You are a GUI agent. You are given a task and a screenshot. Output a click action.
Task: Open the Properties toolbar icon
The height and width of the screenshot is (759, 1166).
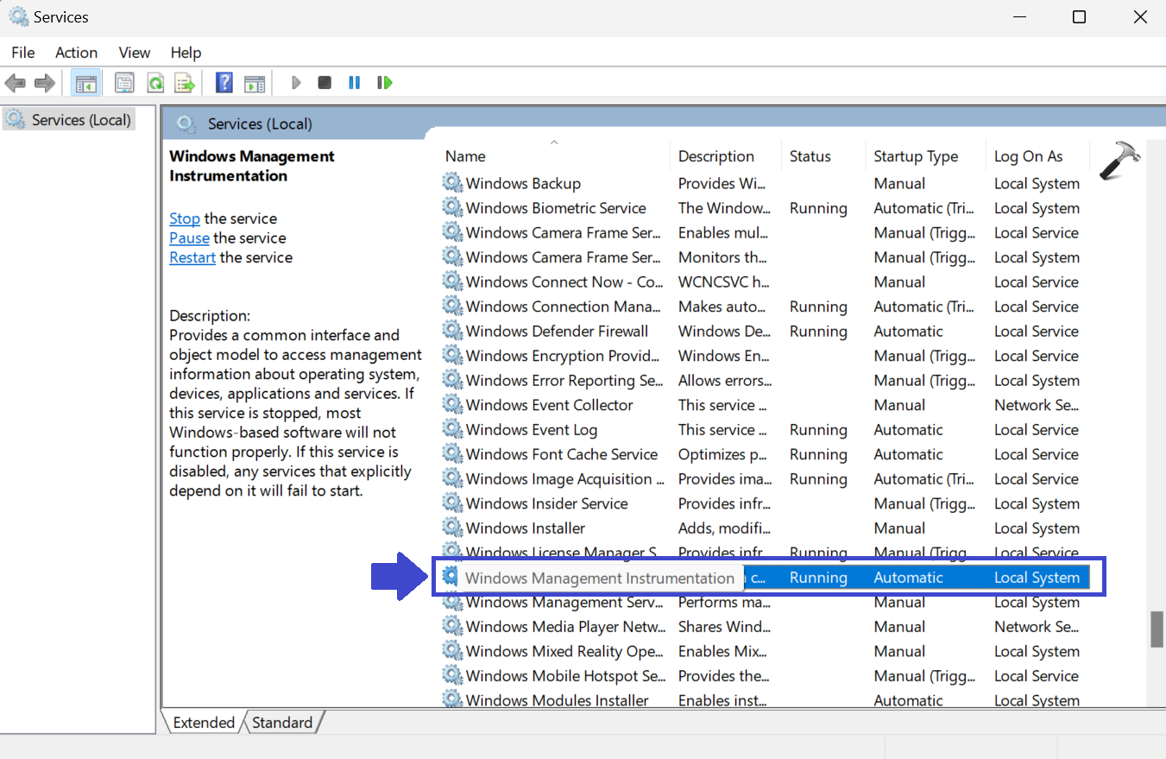point(124,83)
